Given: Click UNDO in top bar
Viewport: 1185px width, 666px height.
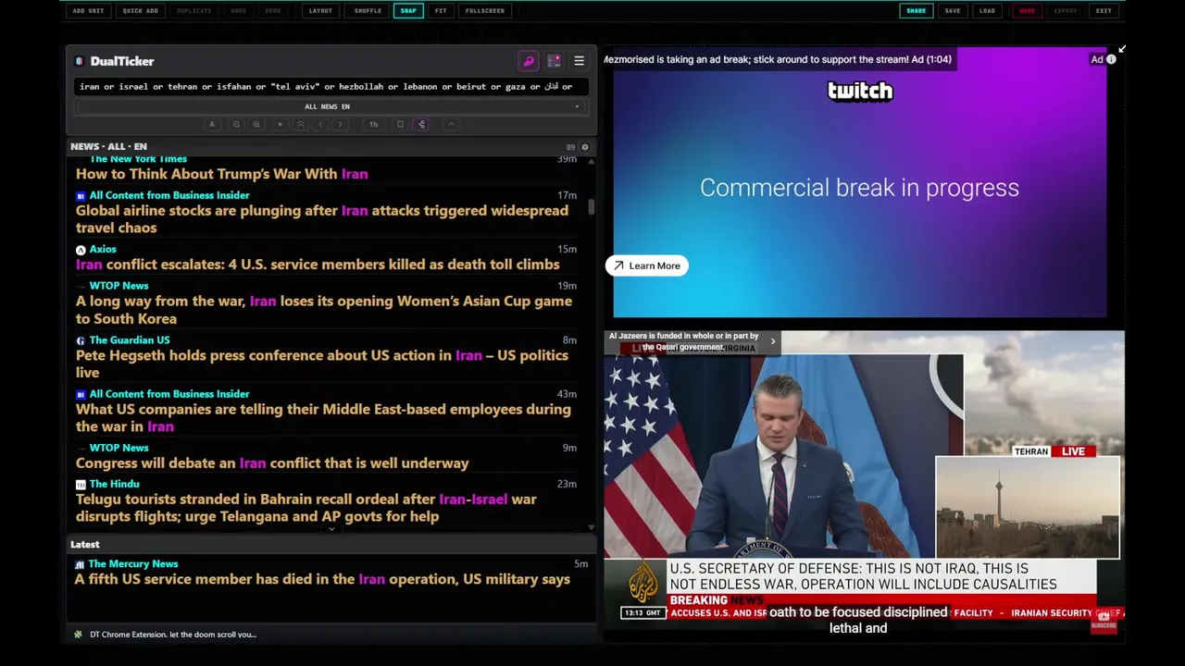Looking at the screenshot, I should tap(238, 11).
